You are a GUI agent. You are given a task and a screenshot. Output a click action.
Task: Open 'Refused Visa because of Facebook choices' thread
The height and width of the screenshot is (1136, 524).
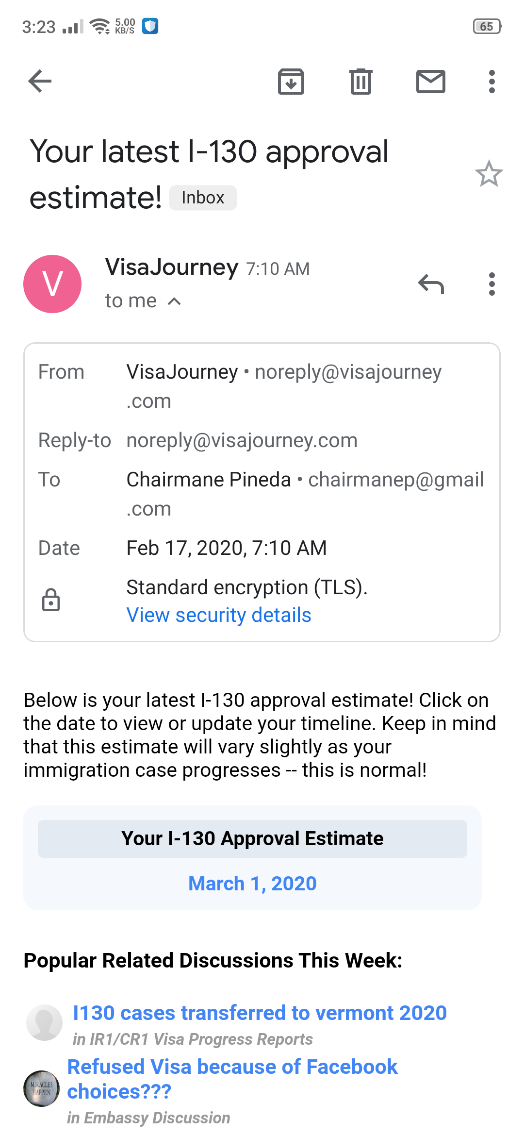point(232,1079)
